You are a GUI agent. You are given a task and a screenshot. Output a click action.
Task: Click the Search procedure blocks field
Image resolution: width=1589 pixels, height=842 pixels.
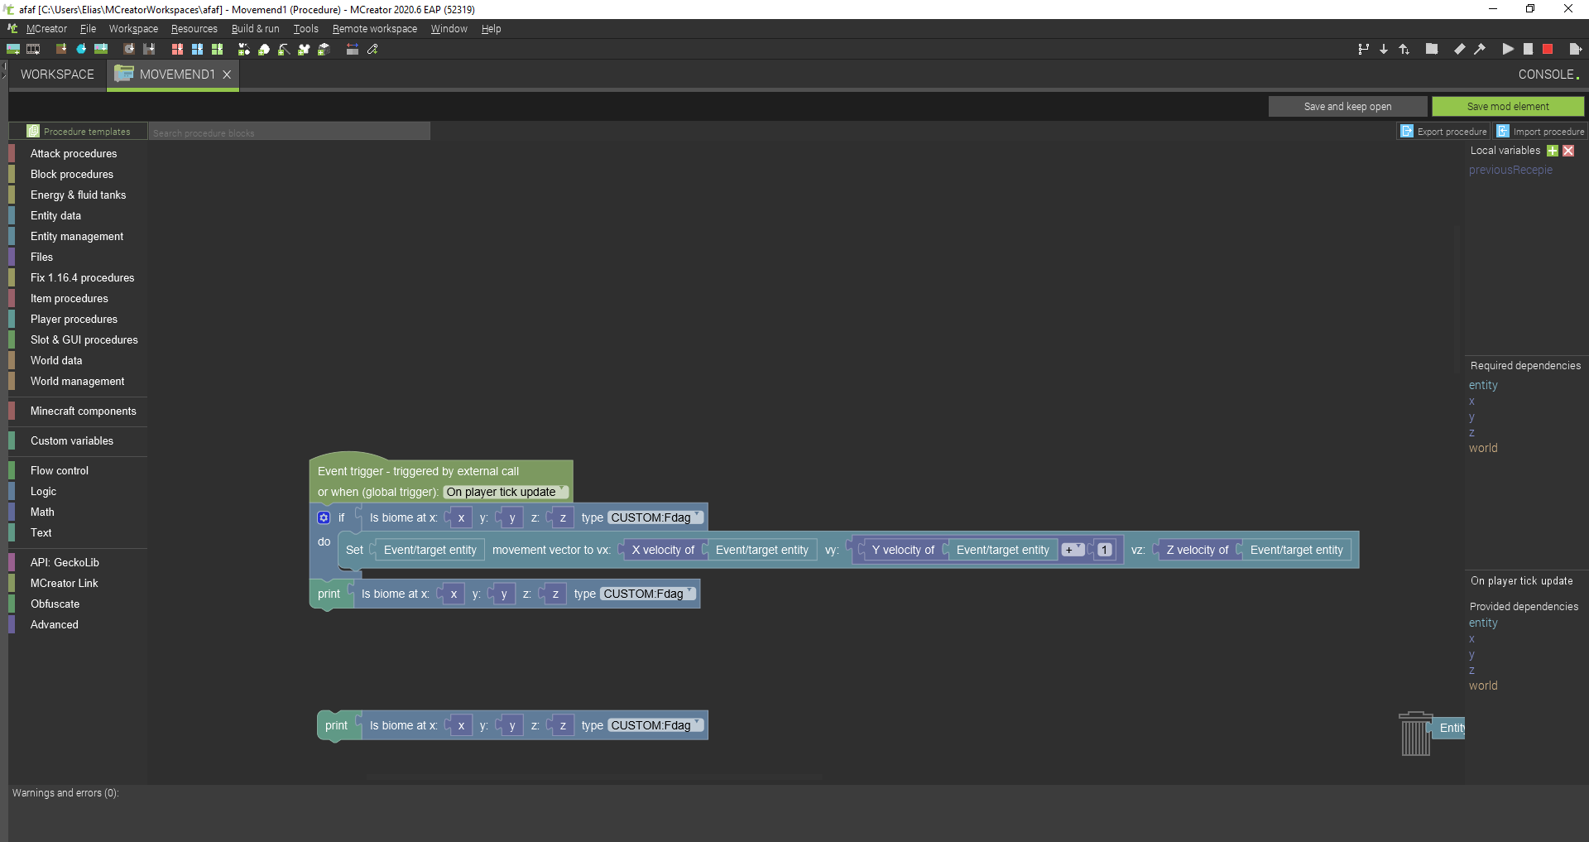(x=290, y=132)
